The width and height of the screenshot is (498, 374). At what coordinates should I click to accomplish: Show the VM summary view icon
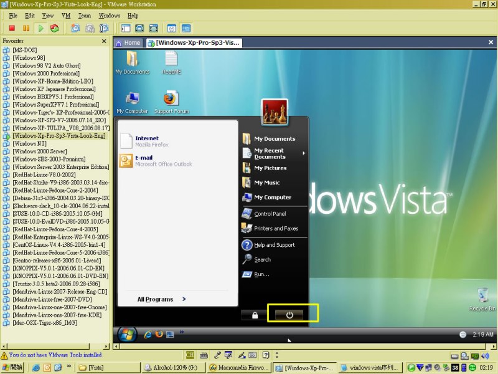(172, 28)
